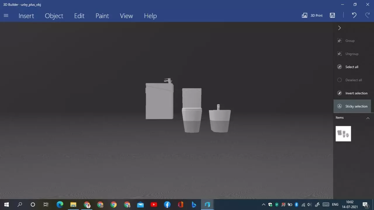Open the Insert menu
Image resolution: width=374 pixels, height=210 pixels.
(x=26, y=16)
